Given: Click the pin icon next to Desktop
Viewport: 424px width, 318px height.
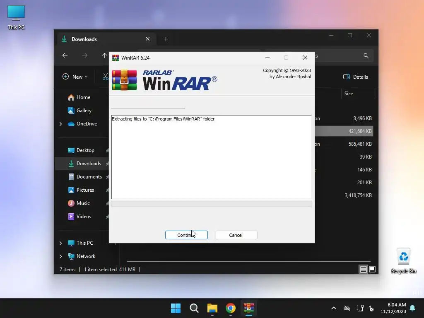Looking at the screenshot, I should pos(107,150).
